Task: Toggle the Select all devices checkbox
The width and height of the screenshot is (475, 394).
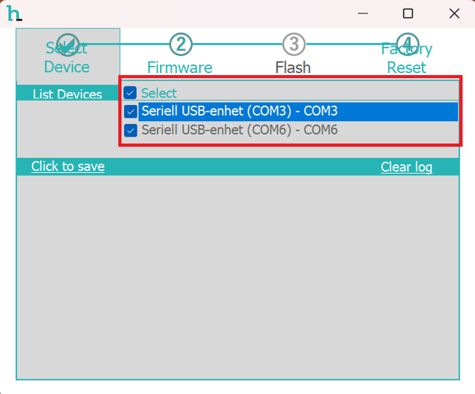Action: point(130,93)
